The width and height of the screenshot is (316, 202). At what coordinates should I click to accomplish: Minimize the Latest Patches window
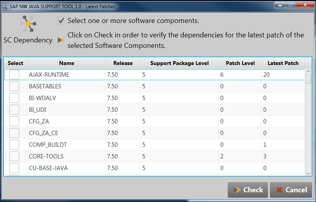point(280,5)
